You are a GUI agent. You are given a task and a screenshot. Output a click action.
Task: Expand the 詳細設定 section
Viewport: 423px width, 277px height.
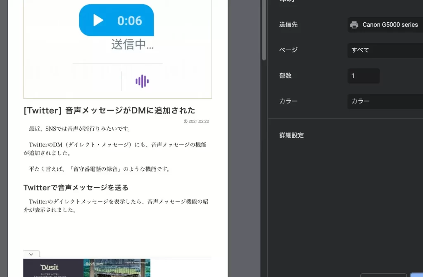point(291,135)
